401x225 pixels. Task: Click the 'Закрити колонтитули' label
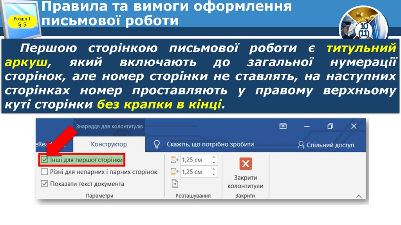coord(246,182)
